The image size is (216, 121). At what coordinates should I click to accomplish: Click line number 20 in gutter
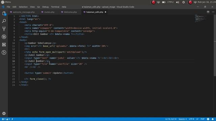[x=13, y=73]
